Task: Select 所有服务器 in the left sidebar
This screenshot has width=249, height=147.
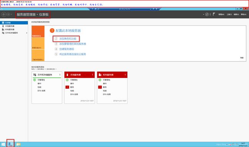Action: pyautogui.click(x=14, y=29)
